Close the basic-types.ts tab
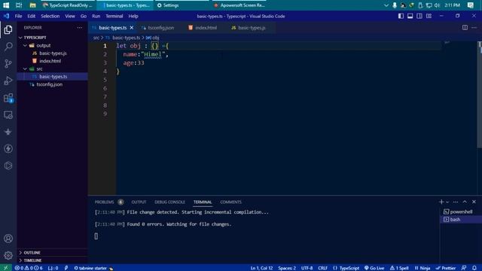The height and width of the screenshot is (271, 482). pyautogui.click(x=132, y=28)
